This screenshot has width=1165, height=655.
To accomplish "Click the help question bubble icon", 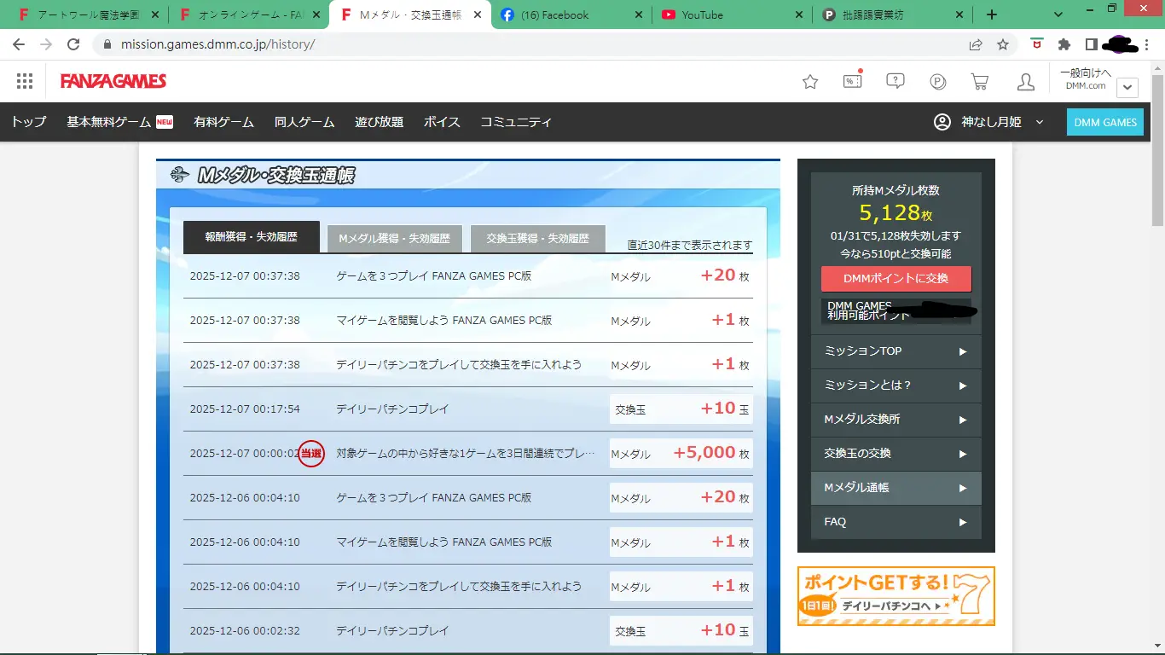I will pyautogui.click(x=895, y=81).
